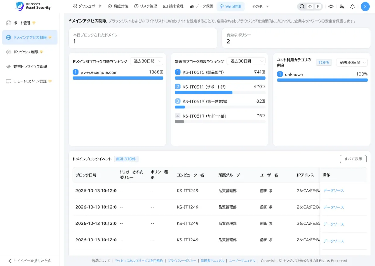The height and width of the screenshot is (266, 375).
Task: Click the 本日ブロックされたドメイン card
Action: [x=143, y=38]
